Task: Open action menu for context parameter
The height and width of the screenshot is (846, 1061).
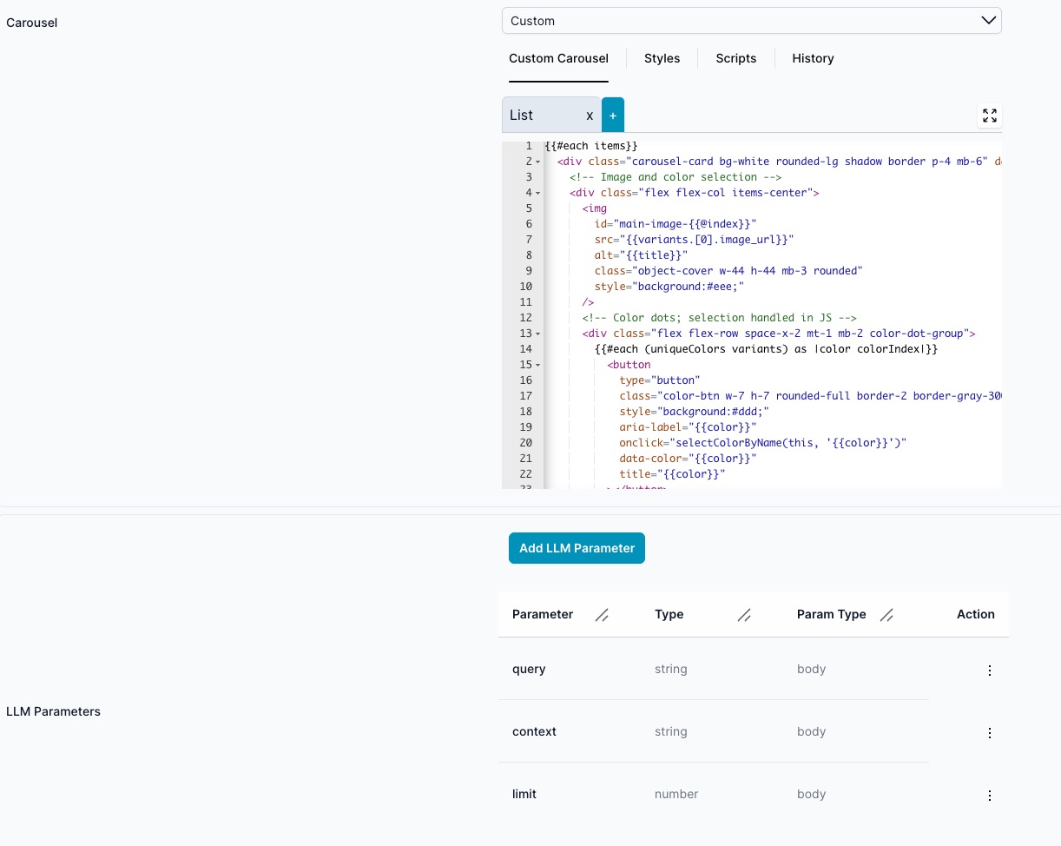Action: click(989, 732)
